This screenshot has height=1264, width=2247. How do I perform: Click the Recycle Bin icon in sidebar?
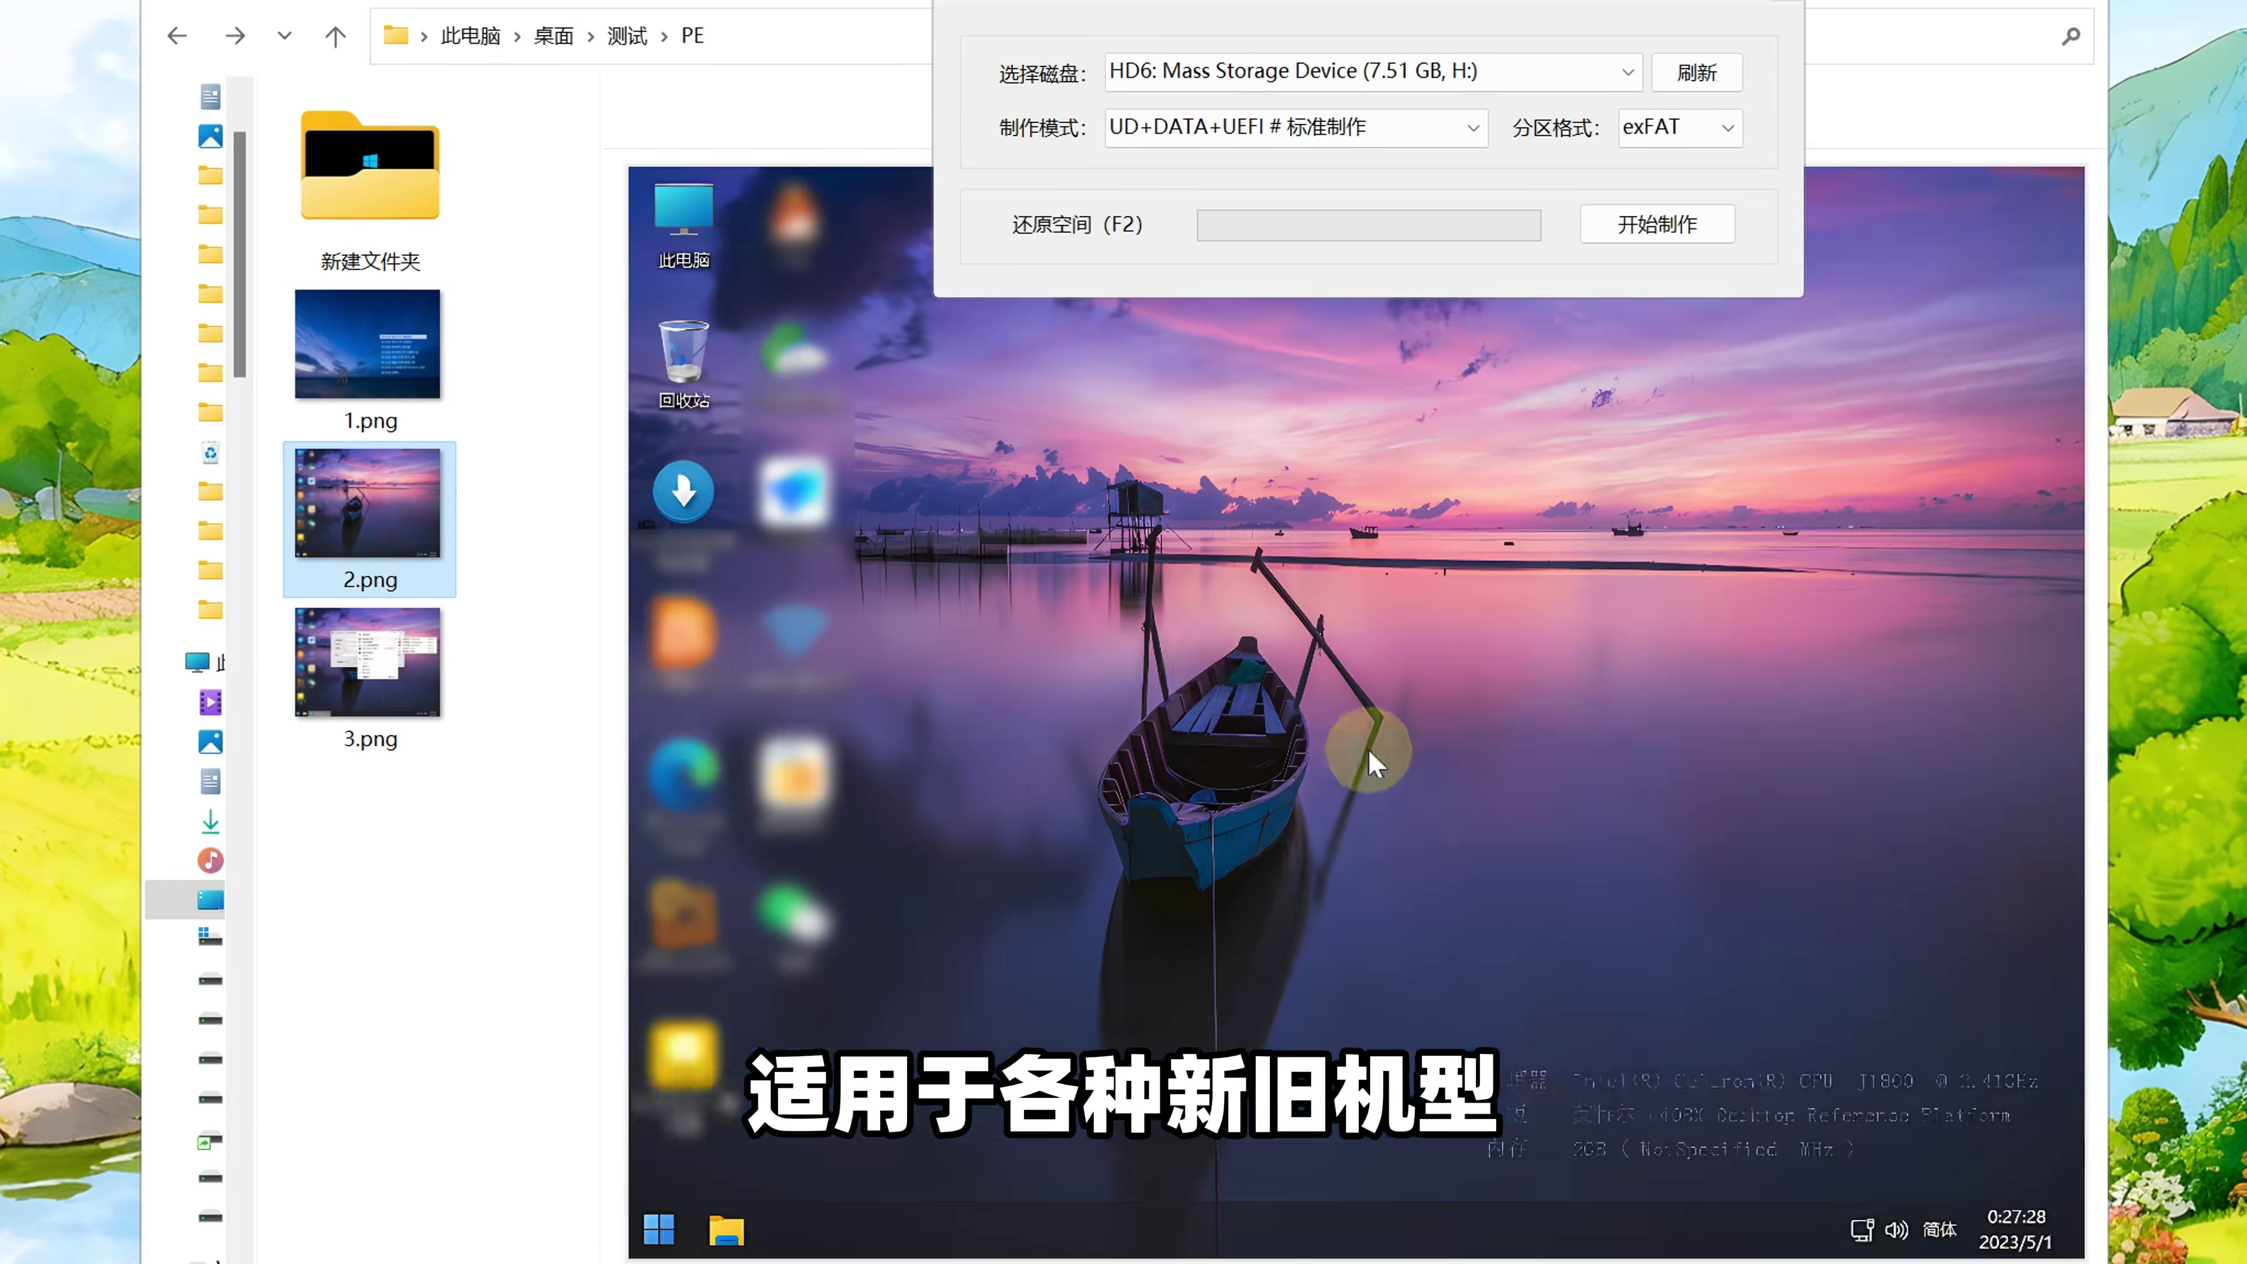[210, 453]
